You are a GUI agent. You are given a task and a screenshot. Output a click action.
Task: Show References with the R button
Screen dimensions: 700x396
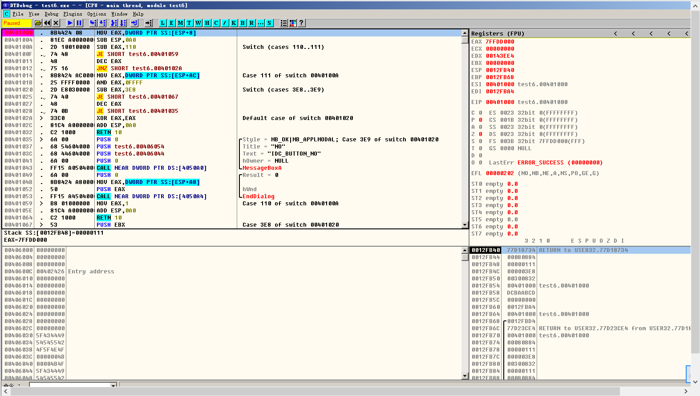point(251,23)
